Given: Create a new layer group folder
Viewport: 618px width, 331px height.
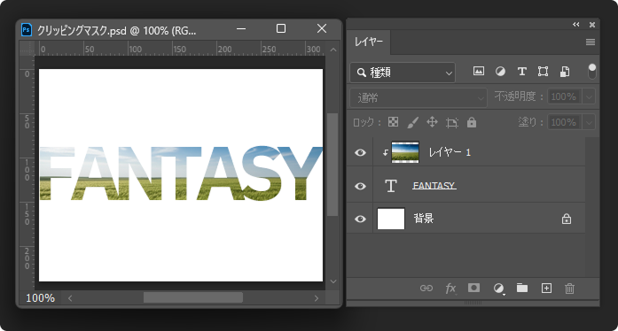Looking at the screenshot, I should tap(522, 288).
